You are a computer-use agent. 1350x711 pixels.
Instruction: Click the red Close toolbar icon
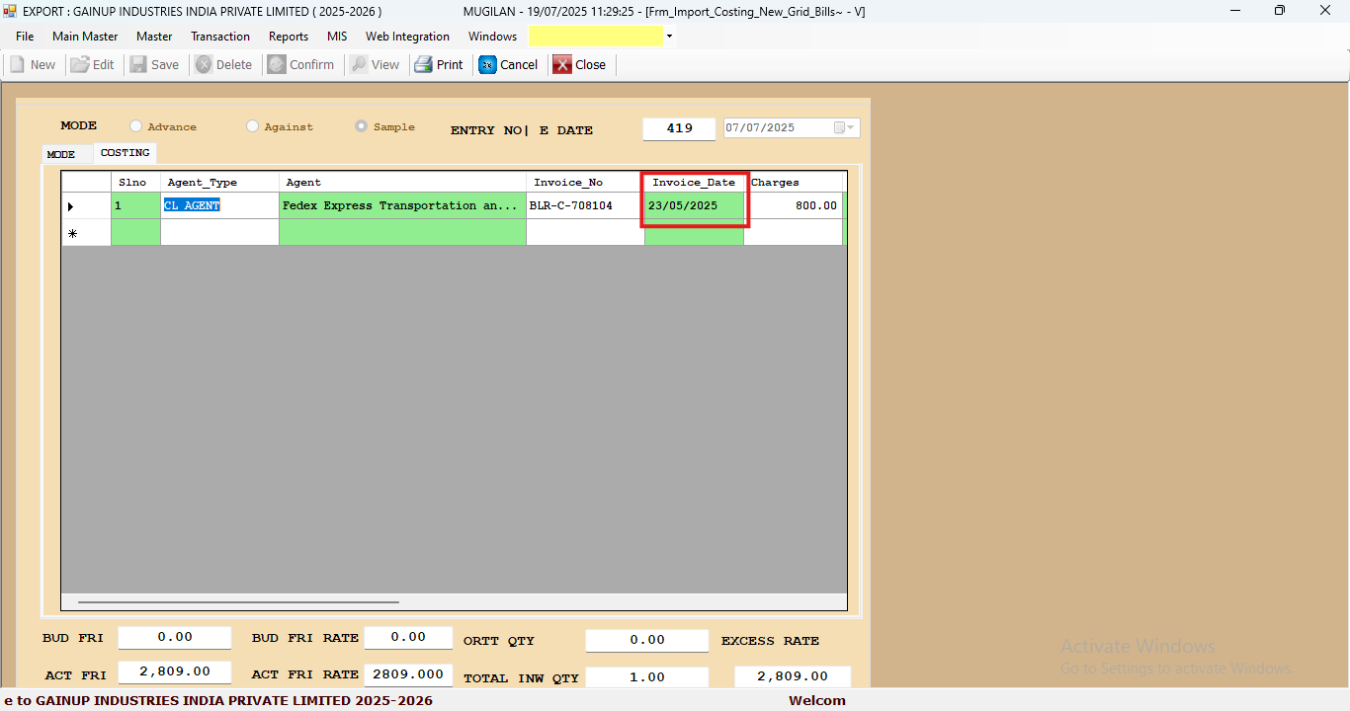(x=562, y=64)
